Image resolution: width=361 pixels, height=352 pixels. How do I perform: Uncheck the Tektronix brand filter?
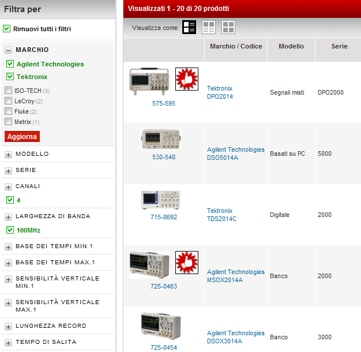[x=10, y=77]
